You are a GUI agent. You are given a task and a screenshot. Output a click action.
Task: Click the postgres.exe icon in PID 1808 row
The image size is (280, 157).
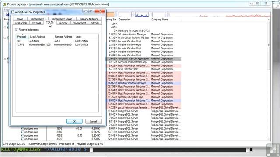tap(22, 128)
